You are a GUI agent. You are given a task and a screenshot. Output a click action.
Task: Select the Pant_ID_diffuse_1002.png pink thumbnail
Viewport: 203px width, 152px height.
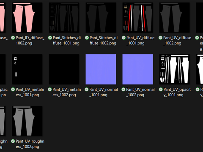[27, 17]
